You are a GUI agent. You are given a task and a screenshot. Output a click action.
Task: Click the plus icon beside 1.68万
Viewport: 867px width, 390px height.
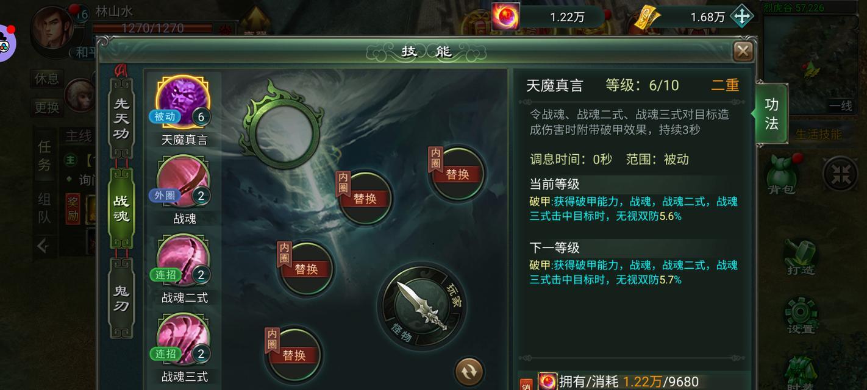(741, 16)
